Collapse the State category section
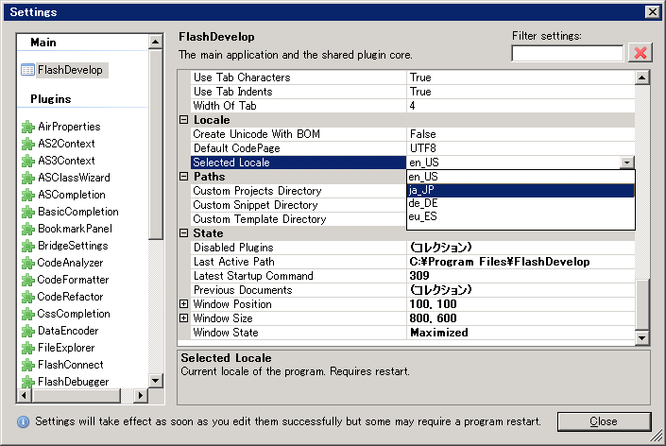Image resolution: width=666 pixels, height=446 pixels. pos(184,233)
